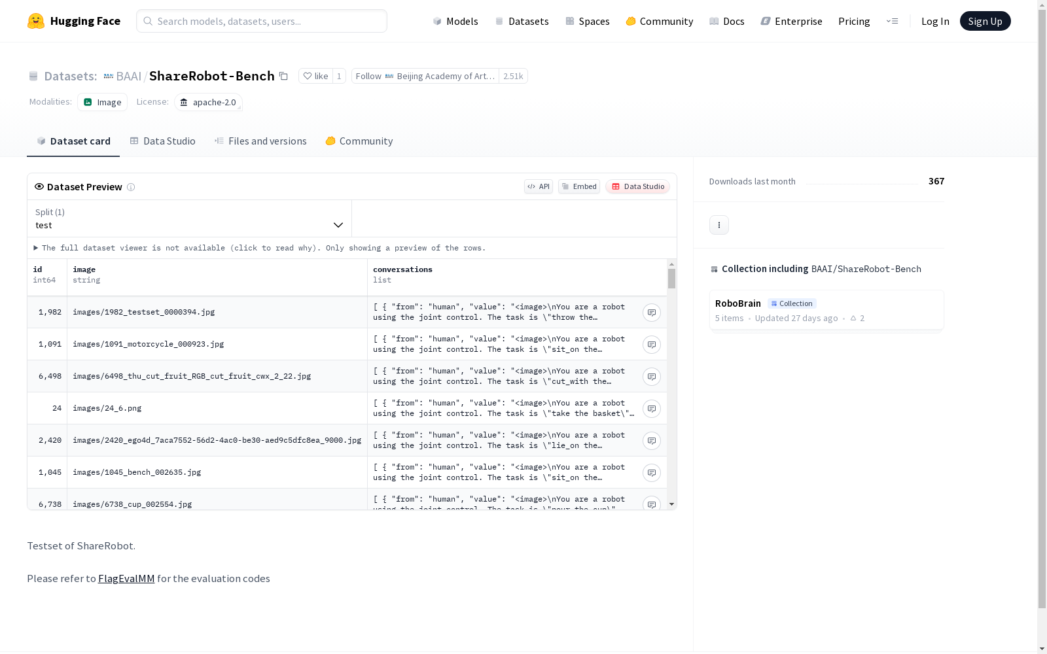Expand conversation for row id 6,498
This screenshot has width=1047, height=654.
click(x=652, y=377)
